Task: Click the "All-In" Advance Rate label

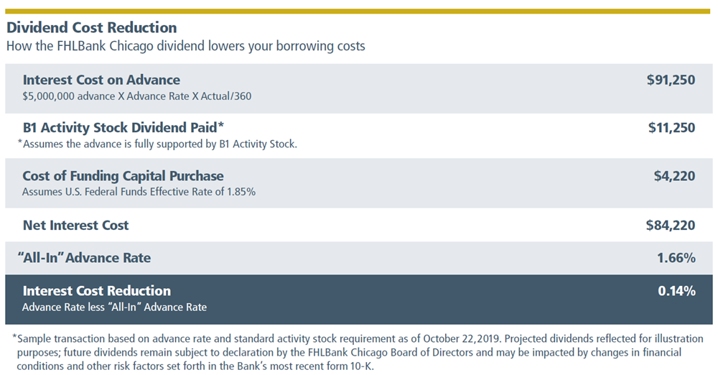Action: (84, 258)
